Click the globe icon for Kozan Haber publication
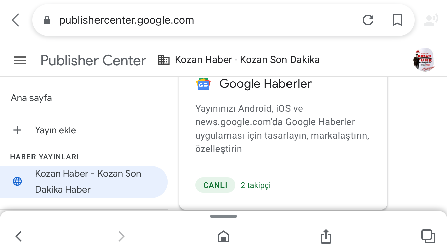Image resolution: width=447 pixels, height=251 pixels. pos(17,182)
